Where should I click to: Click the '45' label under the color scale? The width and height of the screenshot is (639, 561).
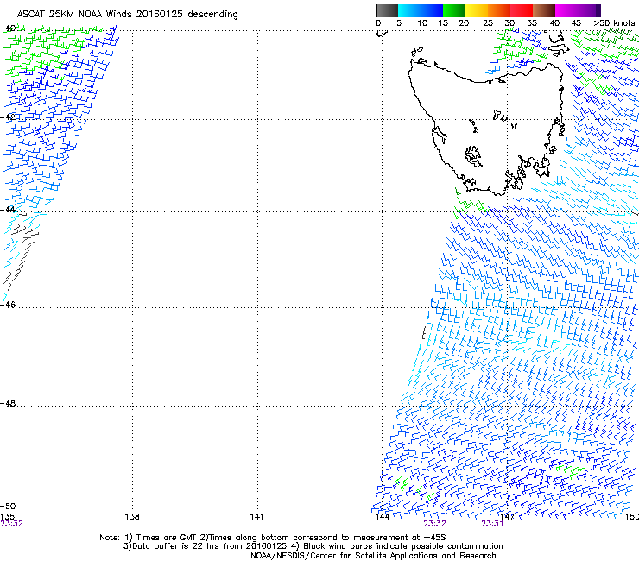click(x=576, y=23)
